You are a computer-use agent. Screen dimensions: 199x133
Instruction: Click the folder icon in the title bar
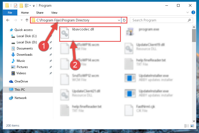[x=7, y=6]
